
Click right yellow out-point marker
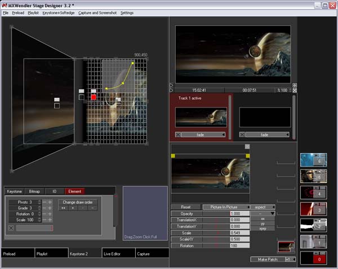coord(248,156)
